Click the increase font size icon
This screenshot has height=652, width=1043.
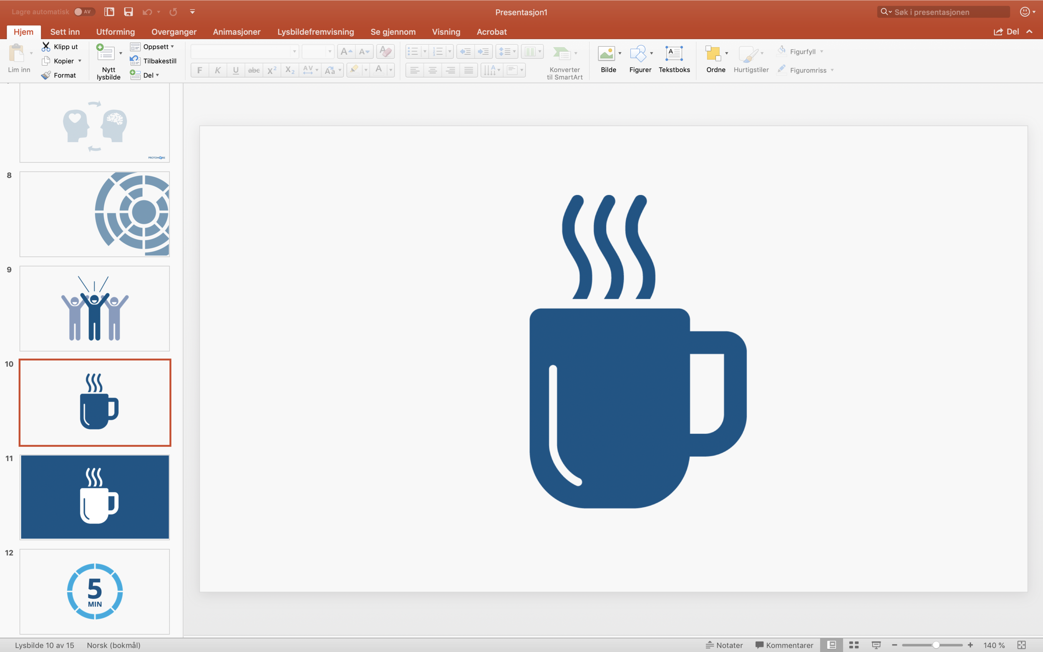[x=346, y=52]
